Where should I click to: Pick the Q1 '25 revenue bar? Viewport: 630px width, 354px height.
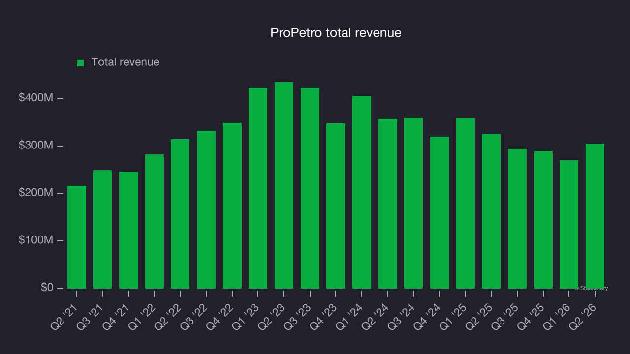coord(466,203)
